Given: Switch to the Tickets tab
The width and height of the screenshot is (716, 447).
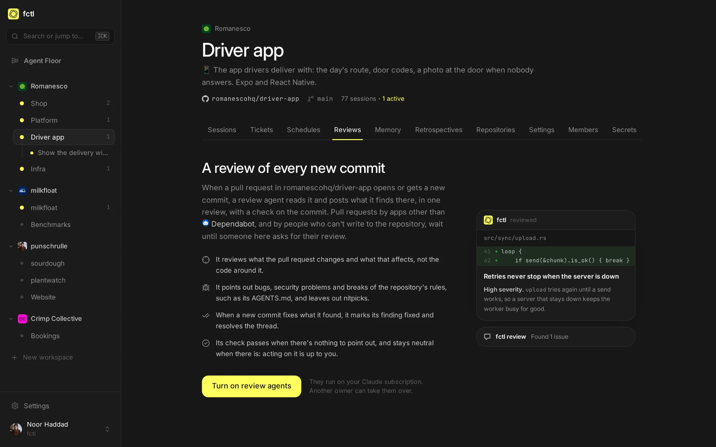Looking at the screenshot, I should click(x=262, y=130).
